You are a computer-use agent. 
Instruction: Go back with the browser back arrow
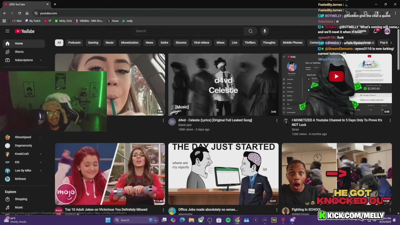click(5, 13)
